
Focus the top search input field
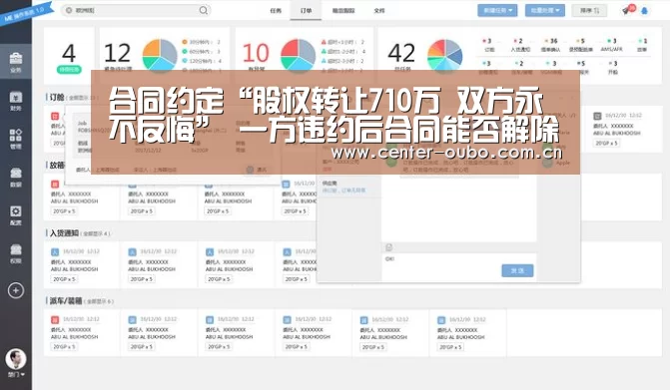pos(136,10)
